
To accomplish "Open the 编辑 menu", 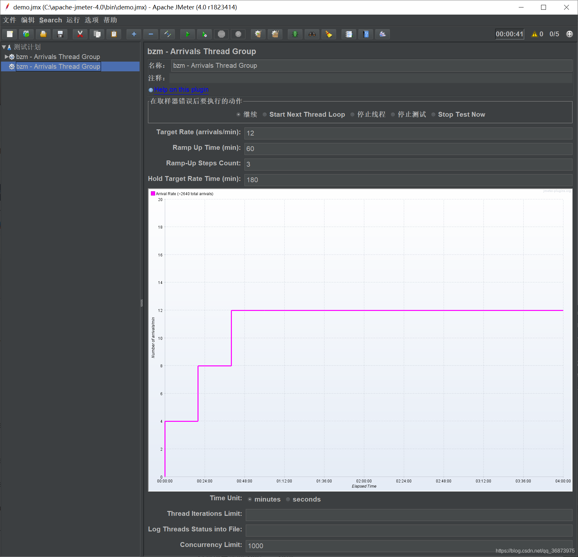I will click(x=28, y=20).
